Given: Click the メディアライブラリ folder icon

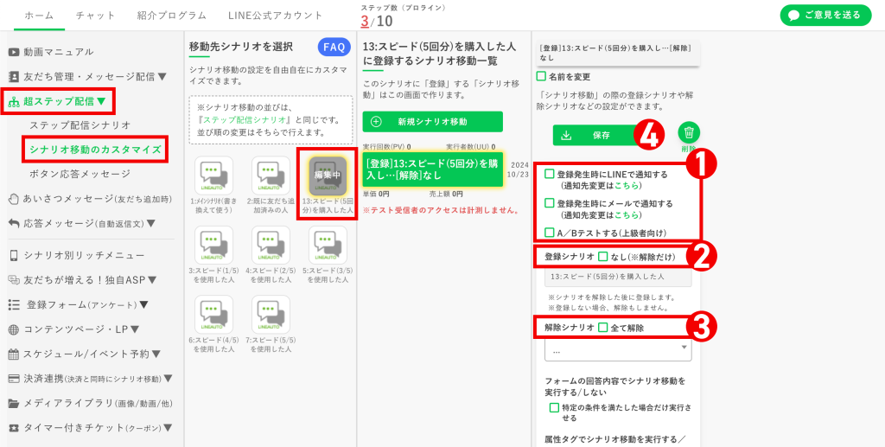Looking at the screenshot, I should [x=14, y=403].
